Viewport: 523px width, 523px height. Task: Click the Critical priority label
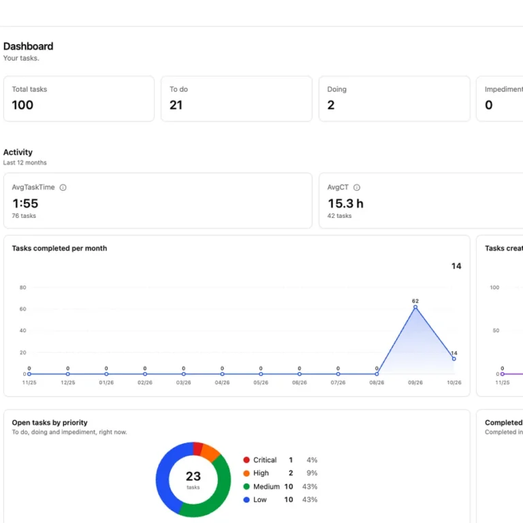(265, 460)
